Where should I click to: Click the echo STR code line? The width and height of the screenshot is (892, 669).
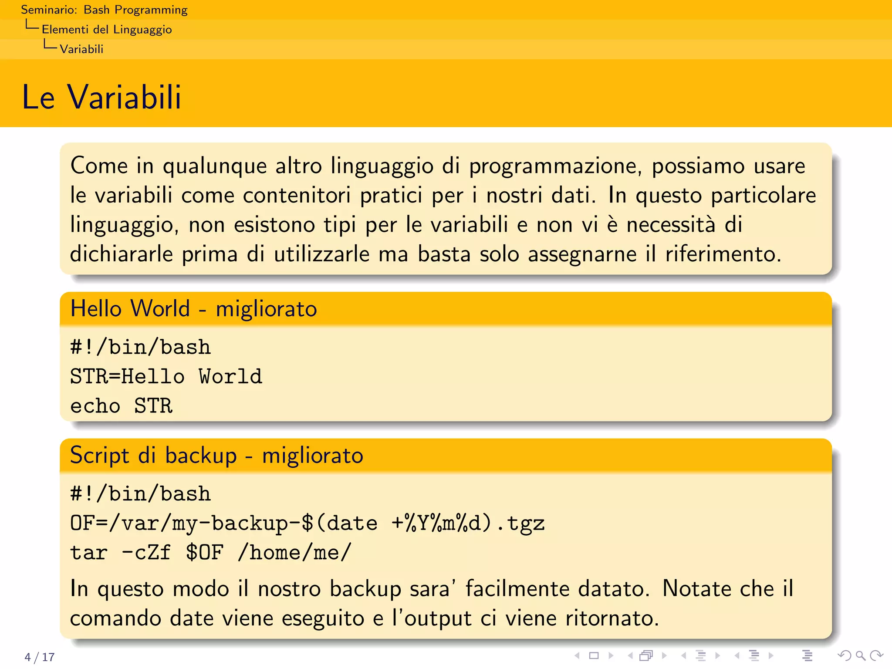pyautogui.click(x=121, y=405)
